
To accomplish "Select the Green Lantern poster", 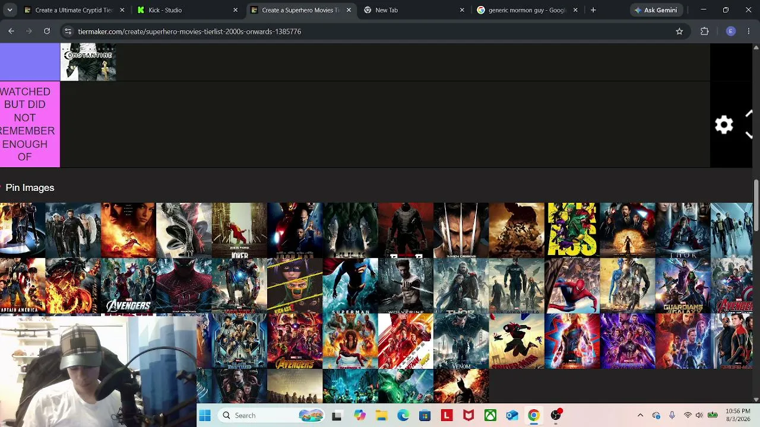I will point(406,387).
